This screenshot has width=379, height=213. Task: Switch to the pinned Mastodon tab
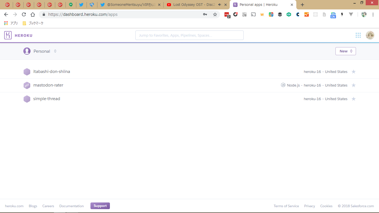pos(92,5)
